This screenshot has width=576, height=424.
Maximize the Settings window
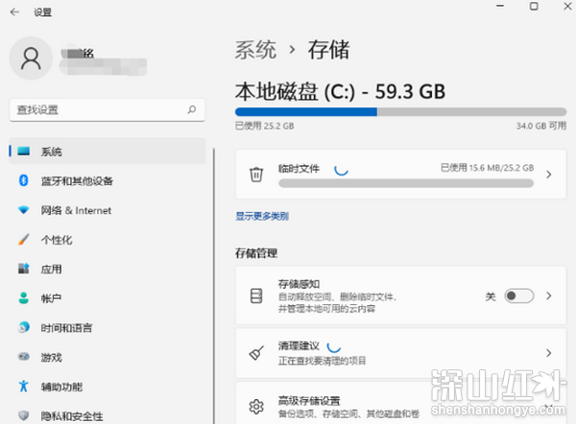[x=534, y=7]
